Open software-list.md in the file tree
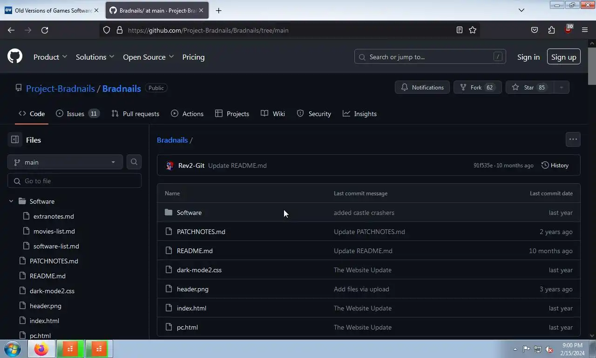The height and width of the screenshot is (358, 596). [56, 246]
